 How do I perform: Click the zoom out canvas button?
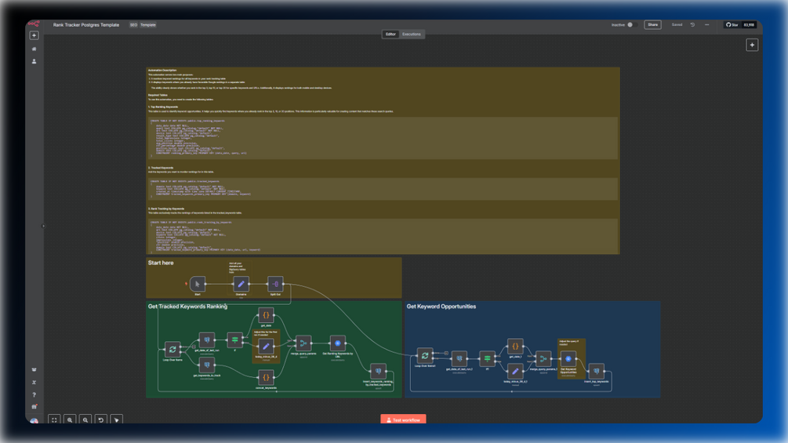(x=85, y=420)
